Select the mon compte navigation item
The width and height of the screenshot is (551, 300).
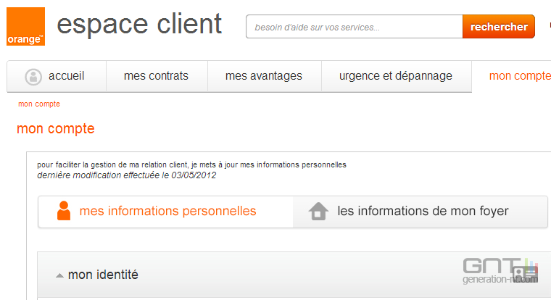(x=519, y=76)
